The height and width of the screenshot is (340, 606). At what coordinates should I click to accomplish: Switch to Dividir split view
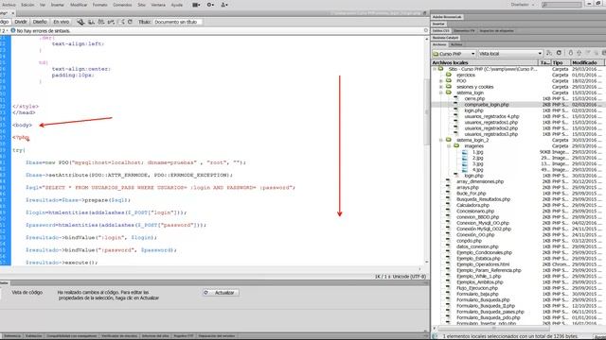click(21, 22)
